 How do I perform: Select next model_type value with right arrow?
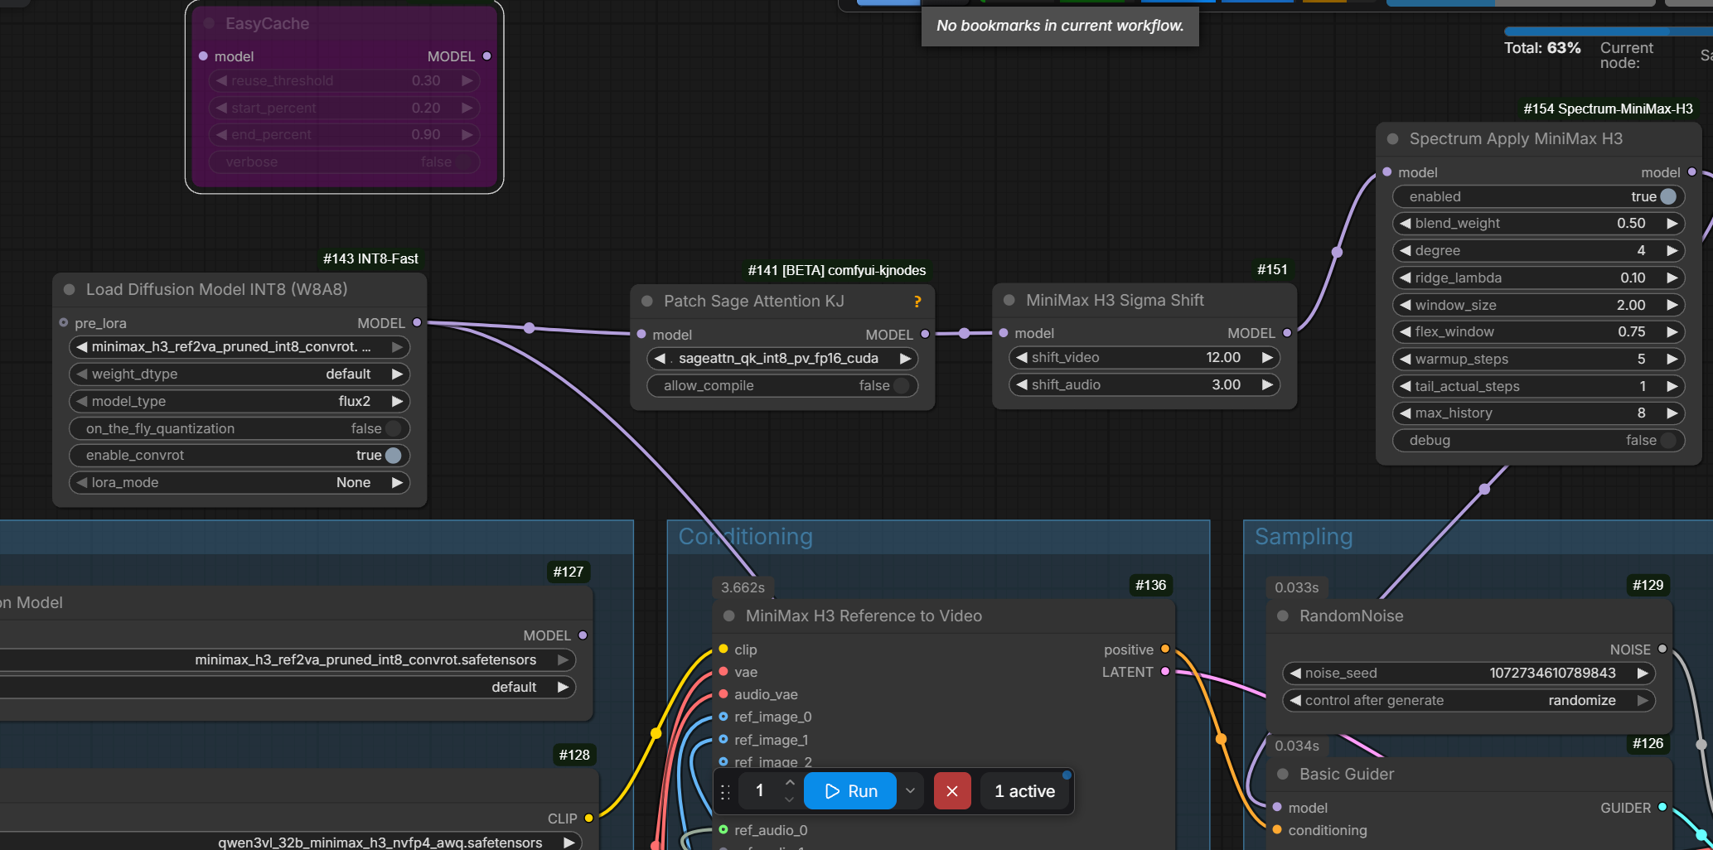[397, 401]
